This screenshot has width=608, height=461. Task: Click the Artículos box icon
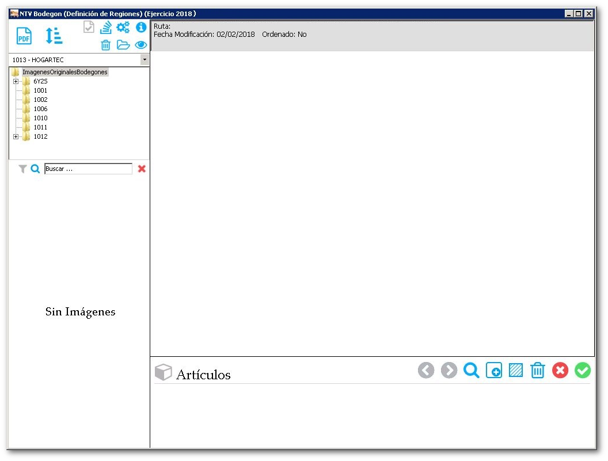coord(164,372)
